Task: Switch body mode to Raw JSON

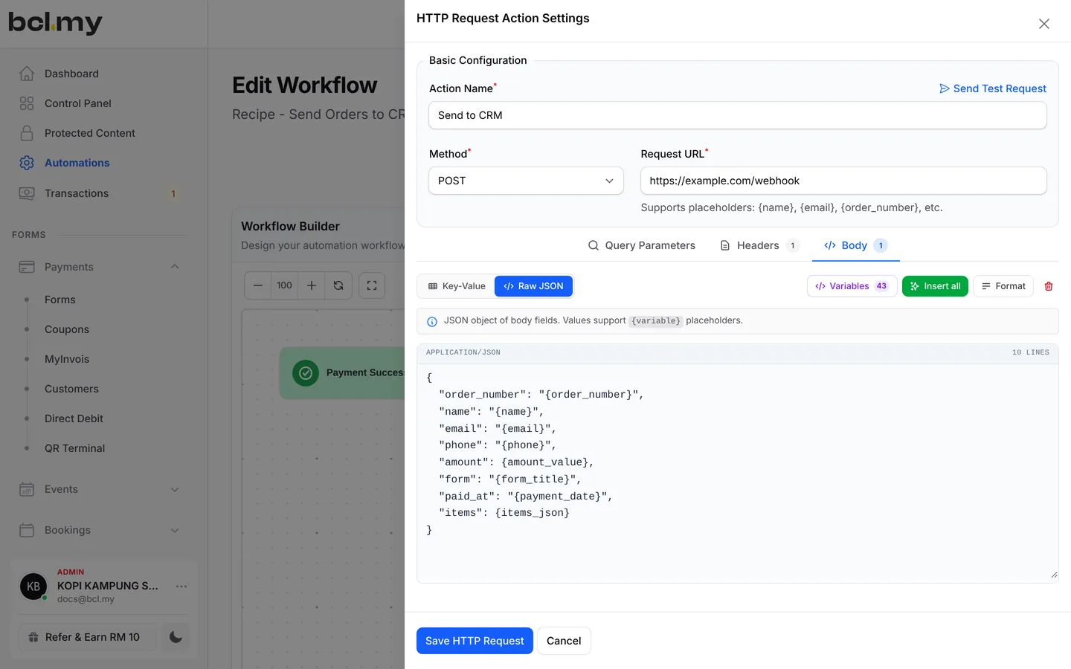Action: tap(533, 286)
